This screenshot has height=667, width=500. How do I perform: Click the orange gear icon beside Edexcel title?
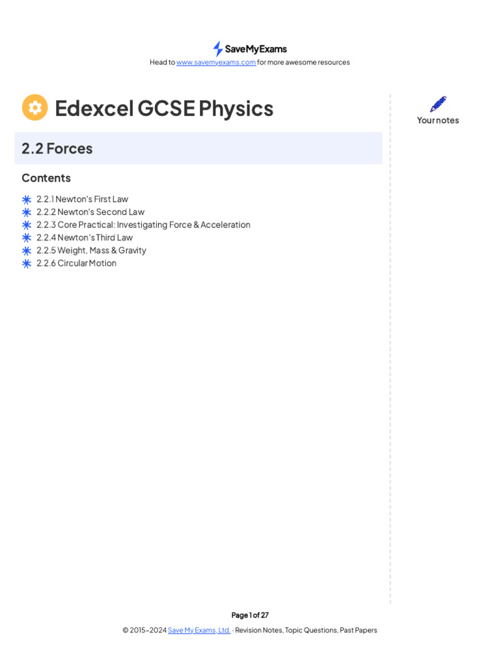[35, 107]
